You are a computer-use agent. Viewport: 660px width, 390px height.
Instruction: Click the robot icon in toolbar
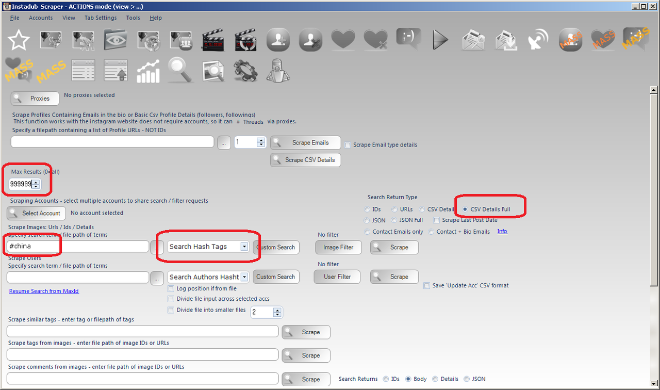[x=278, y=71]
